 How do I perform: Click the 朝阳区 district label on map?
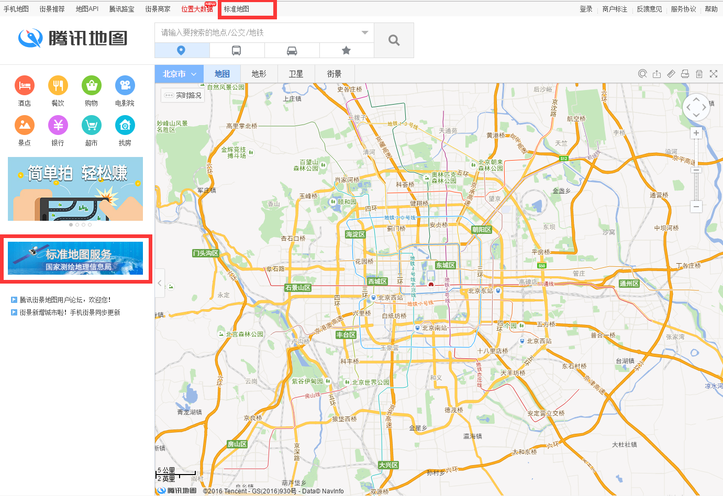point(482,230)
